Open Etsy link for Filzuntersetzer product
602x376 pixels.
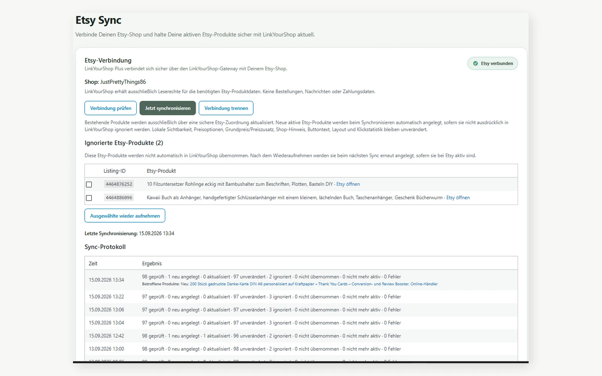[x=348, y=184]
